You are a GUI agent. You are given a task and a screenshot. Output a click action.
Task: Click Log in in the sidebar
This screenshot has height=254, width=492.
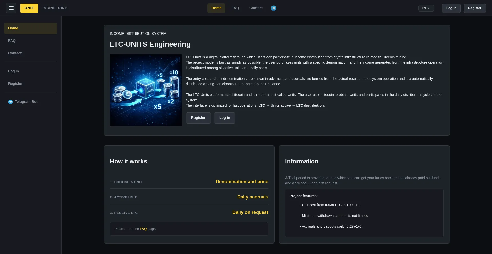(30, 71)
